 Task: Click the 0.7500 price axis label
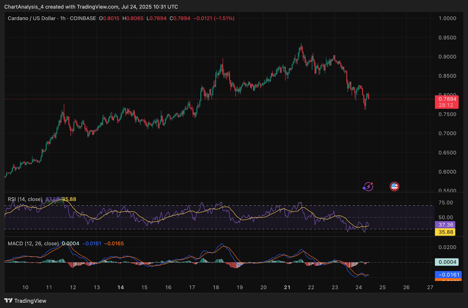447,114
